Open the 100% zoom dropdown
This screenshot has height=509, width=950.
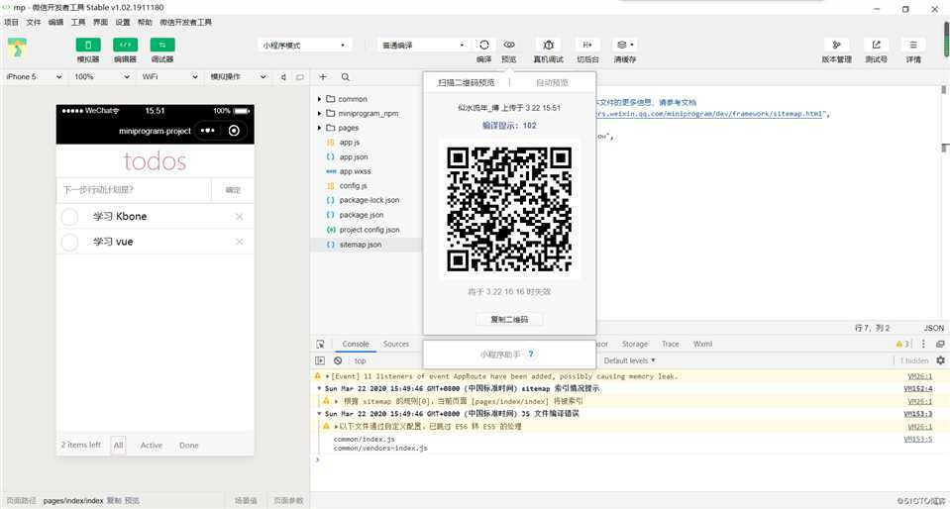coord(102,77)
